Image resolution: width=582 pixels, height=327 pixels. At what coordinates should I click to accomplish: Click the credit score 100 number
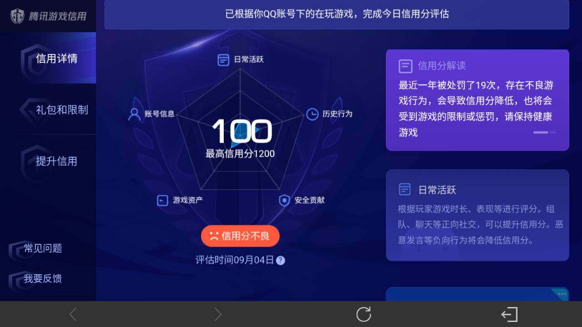(242, 131)
